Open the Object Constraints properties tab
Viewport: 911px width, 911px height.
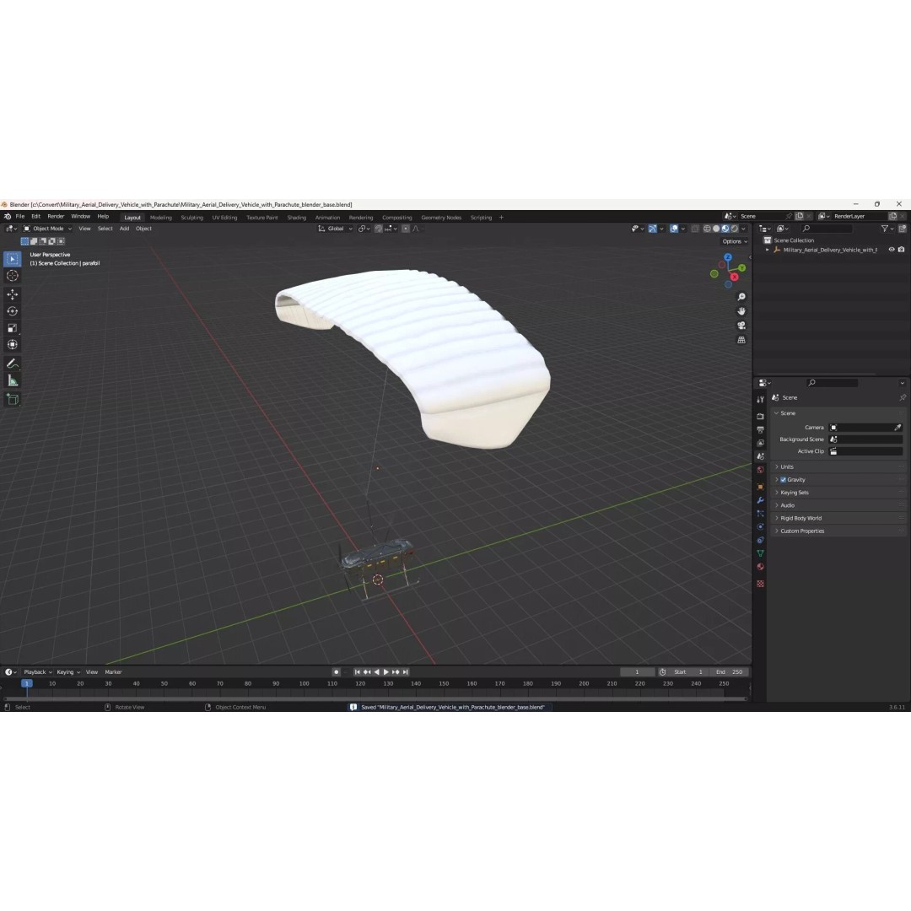point(760,541)
